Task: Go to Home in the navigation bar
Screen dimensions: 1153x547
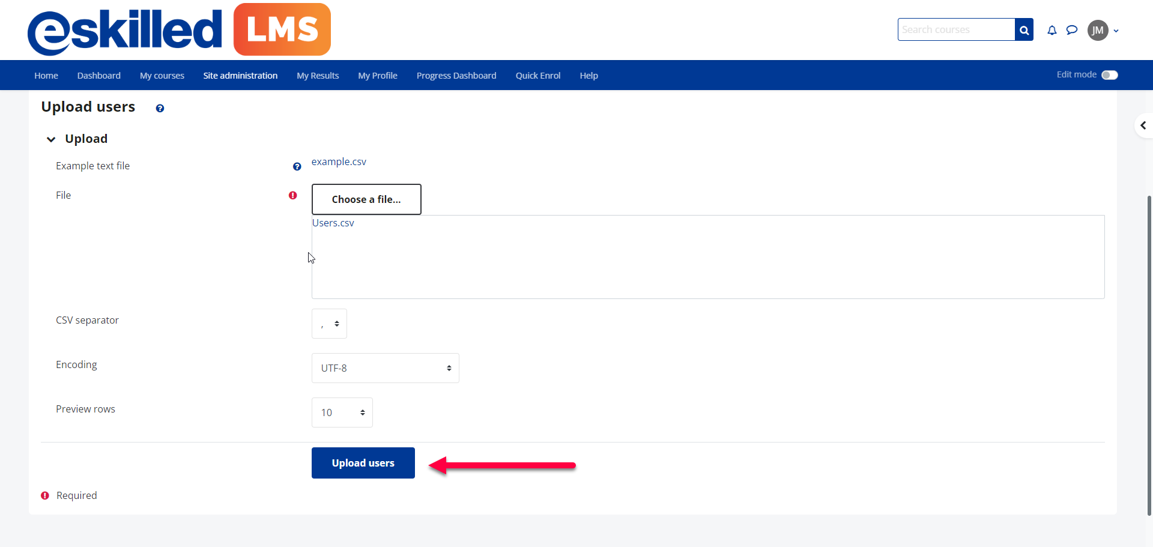Action: [46, 76]
